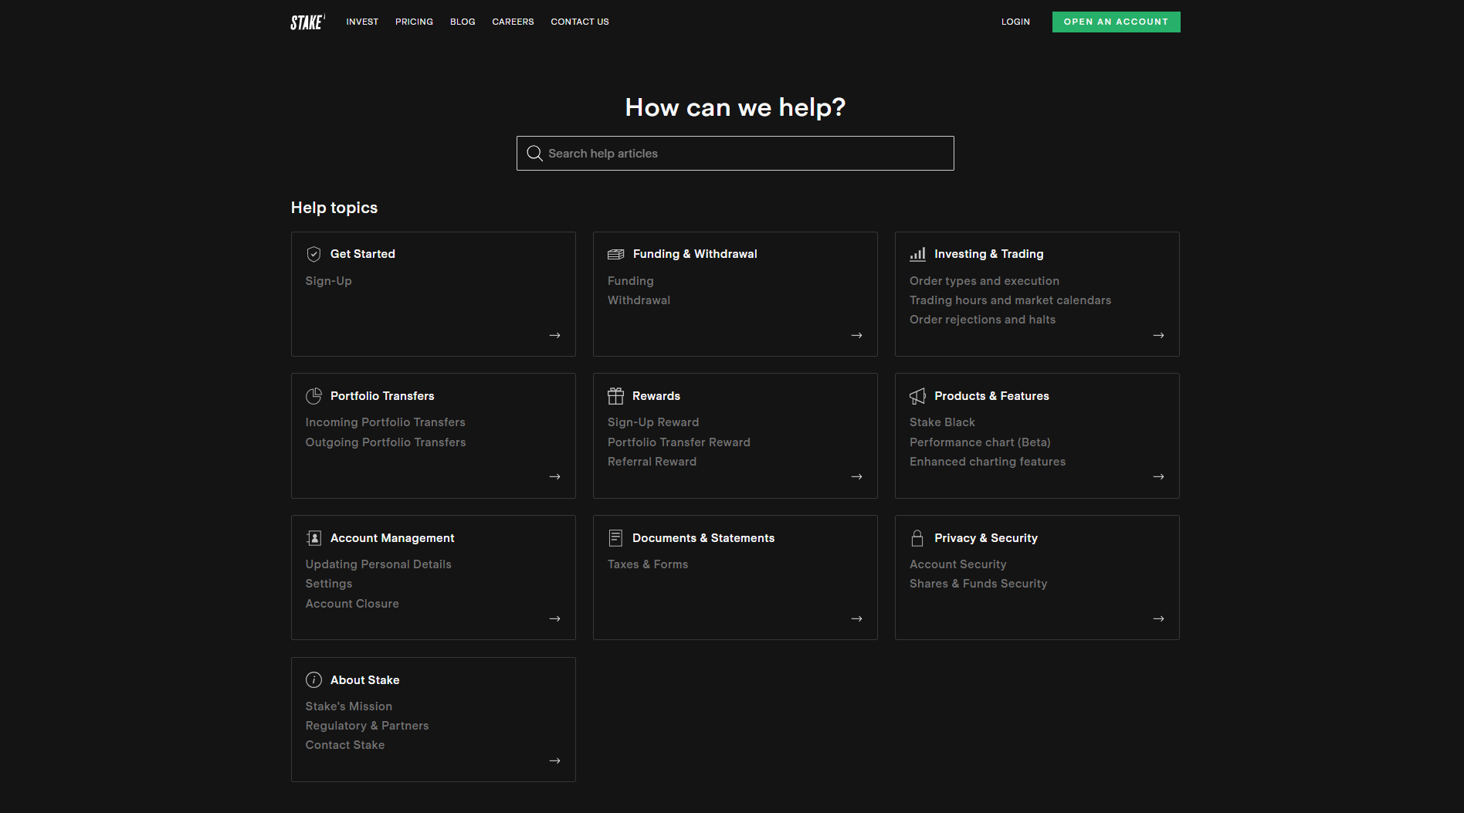Open the Privacy & Security topic heading
The height and width of the screenshot is (813, 1464).
click(x=986, y=538)
